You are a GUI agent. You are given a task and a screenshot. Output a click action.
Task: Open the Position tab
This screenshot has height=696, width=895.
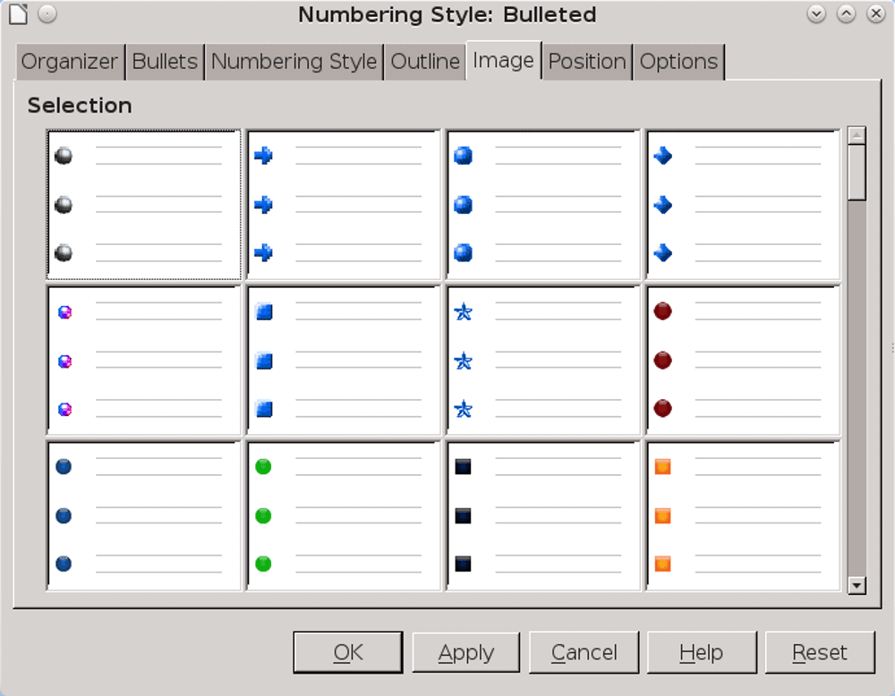(x=587, y=62)
